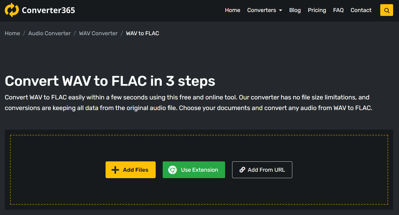Click the Use Extension button

[199, 170]
